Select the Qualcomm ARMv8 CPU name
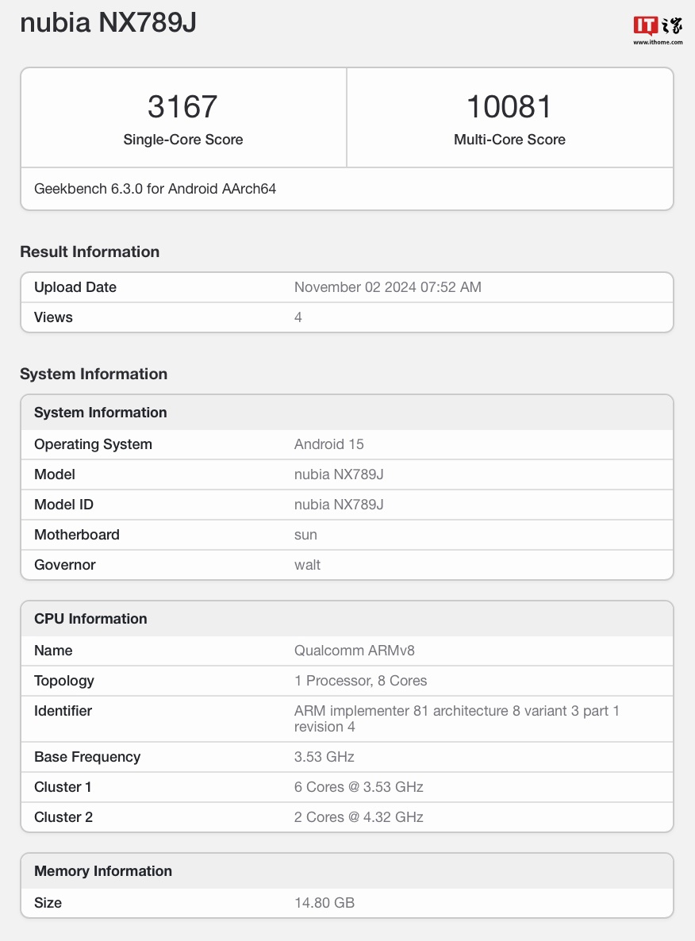The image size is (695, 941). 354,651
